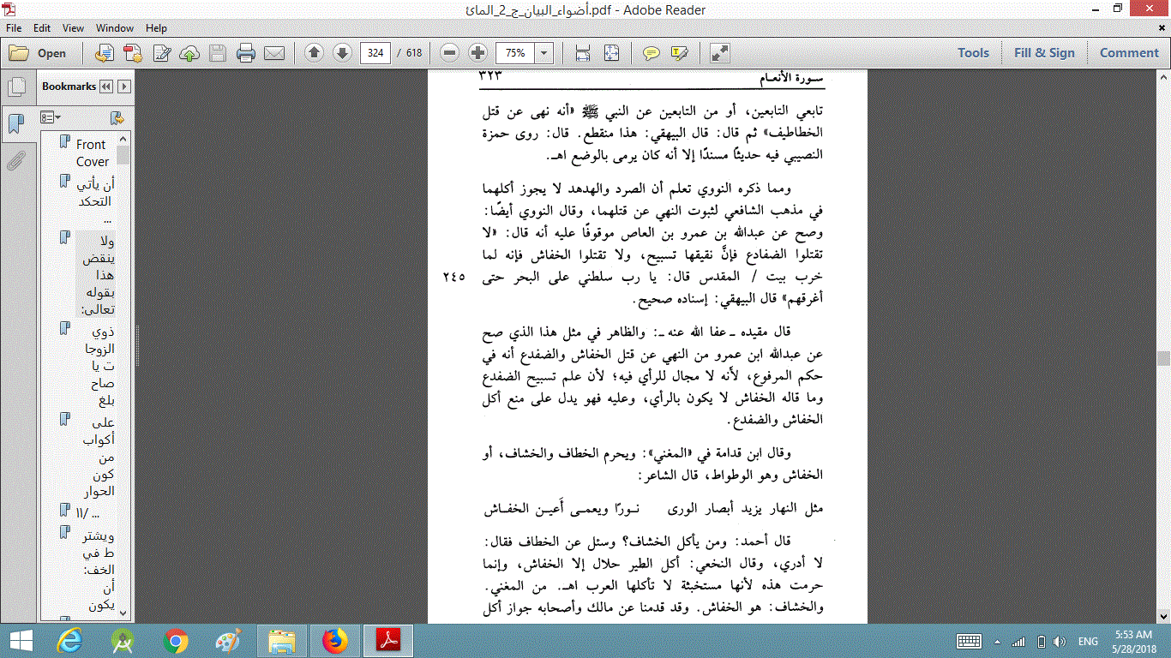Launch Internet Explorer from taskbar
Viewport: 1171px width, 658px height.
coord(69,641)
